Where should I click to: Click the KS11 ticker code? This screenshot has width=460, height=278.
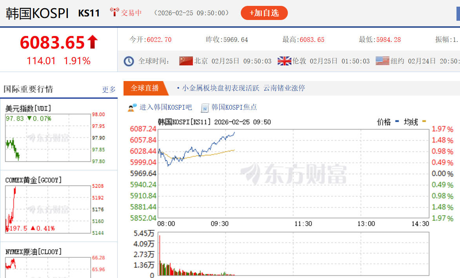tap(89, 13)
